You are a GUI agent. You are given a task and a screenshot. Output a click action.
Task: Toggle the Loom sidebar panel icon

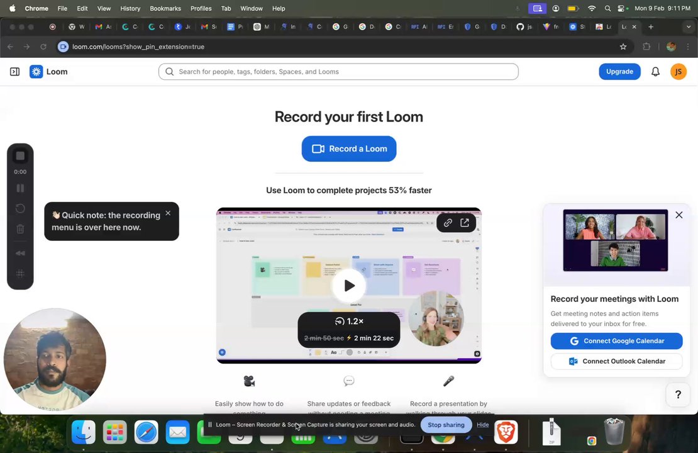pyautogui.click(x=14, y=72)
